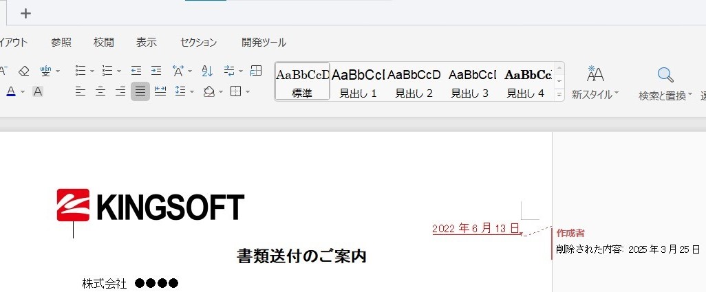Image resolution: width=706 pixels, height=292 pixels.
Task: Click the 書類送付のご案内 heading
Action: pyautogui.click(x=301, y=256)
